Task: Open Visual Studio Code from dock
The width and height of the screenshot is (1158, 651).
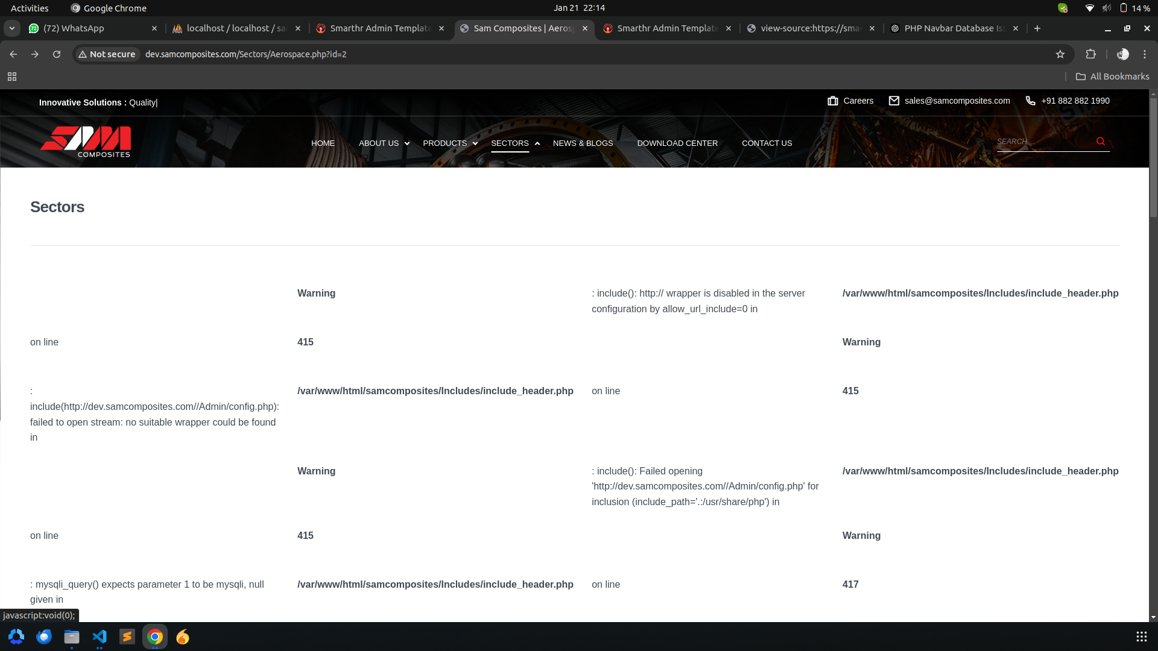Action: (x=100, y=637)
